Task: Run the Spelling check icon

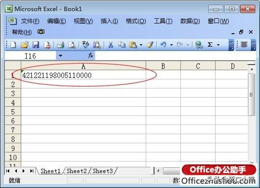Action: (x=85, y=45)
